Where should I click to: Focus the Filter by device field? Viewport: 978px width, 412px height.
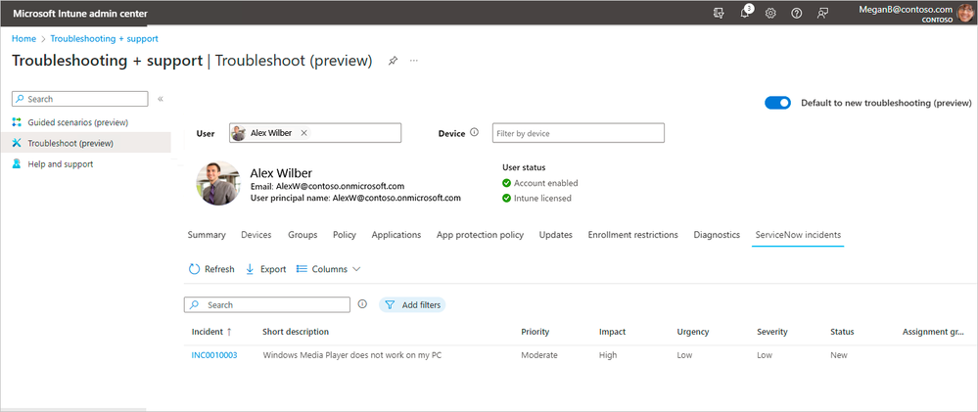point(579,133)
